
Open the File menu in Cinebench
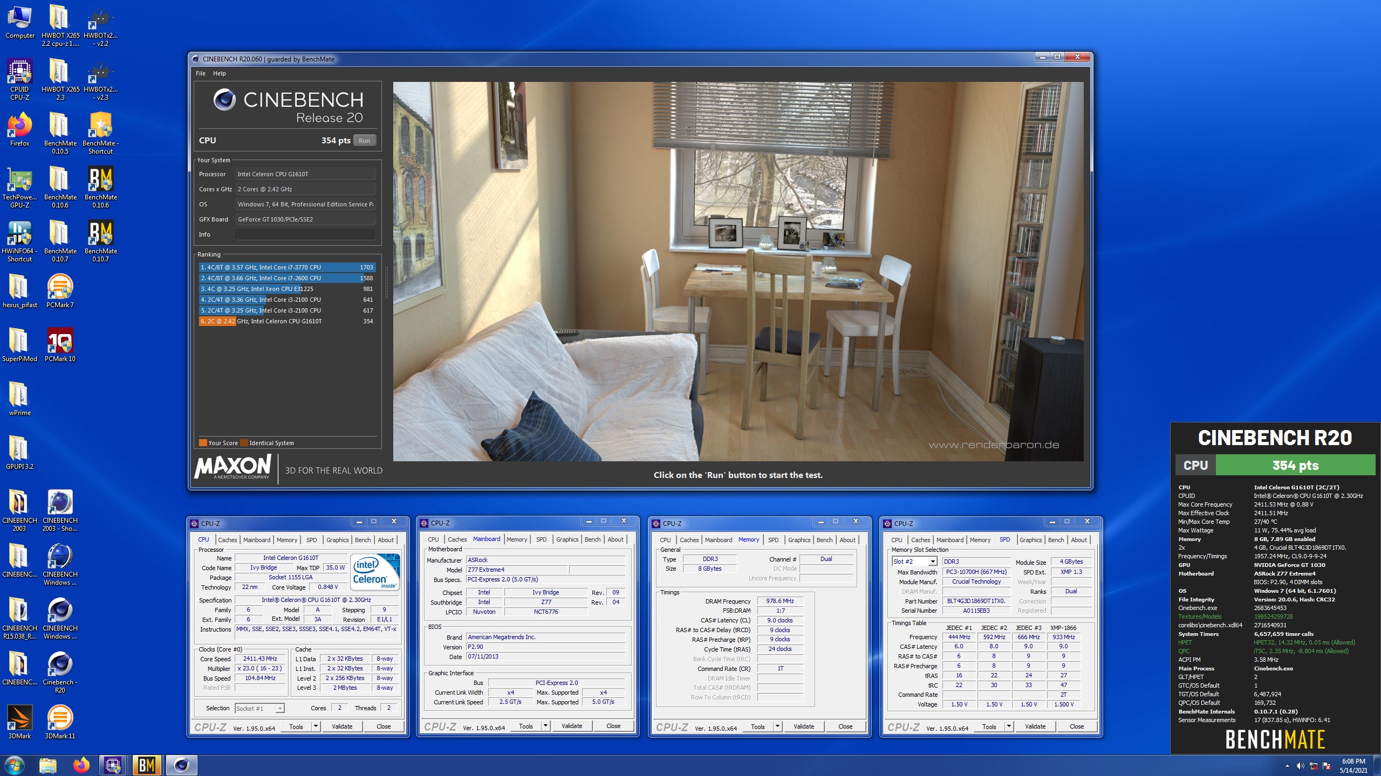coord(201,73)
